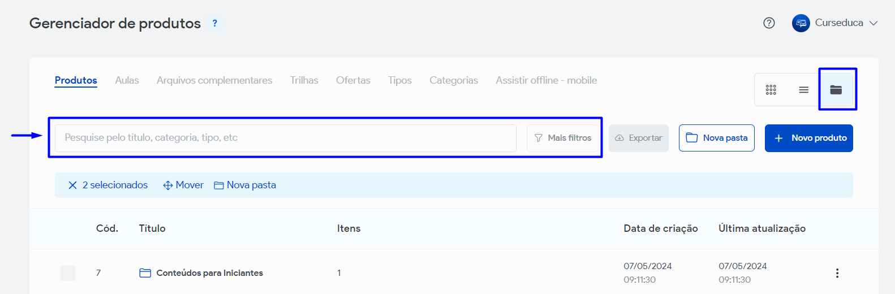The width and height of the screenshot is (895, 294).
Task: Focus the product search field
Action: (285, 138)
